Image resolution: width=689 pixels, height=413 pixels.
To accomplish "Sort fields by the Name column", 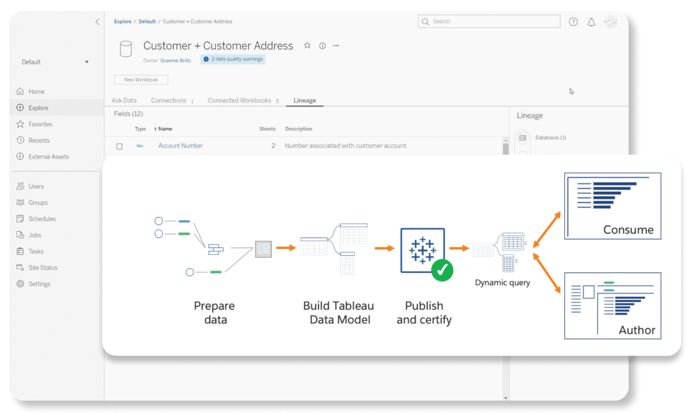I will click(165, 129).
